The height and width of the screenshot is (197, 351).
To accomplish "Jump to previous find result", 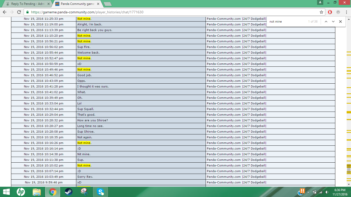I will point(326,22).
